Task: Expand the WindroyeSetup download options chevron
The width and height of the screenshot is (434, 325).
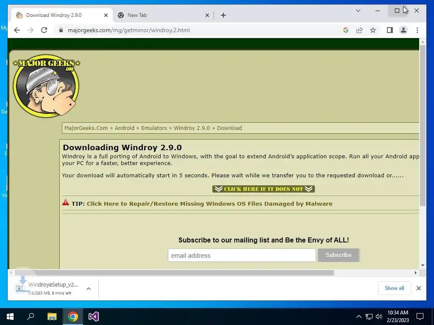Action: (89, 289)
